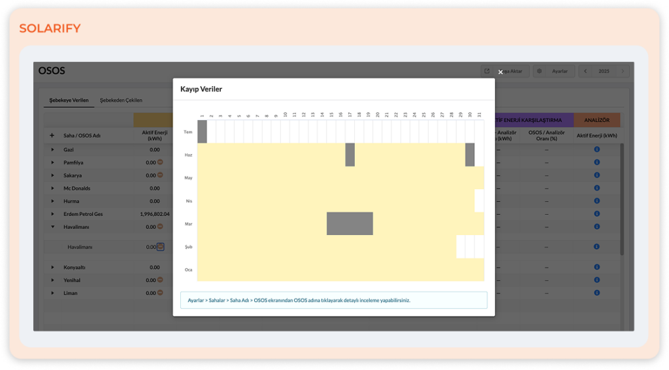Expand the Pamfilya row
Screen dimensions: 669x370
pyautogui.click(x=52, y=162)
